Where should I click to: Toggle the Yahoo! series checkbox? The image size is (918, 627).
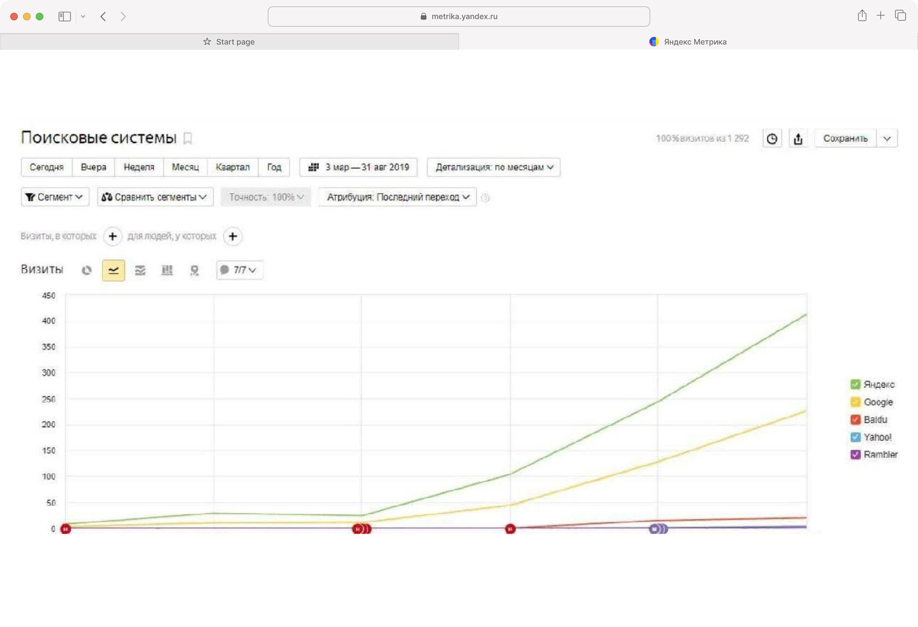(855, 437)
